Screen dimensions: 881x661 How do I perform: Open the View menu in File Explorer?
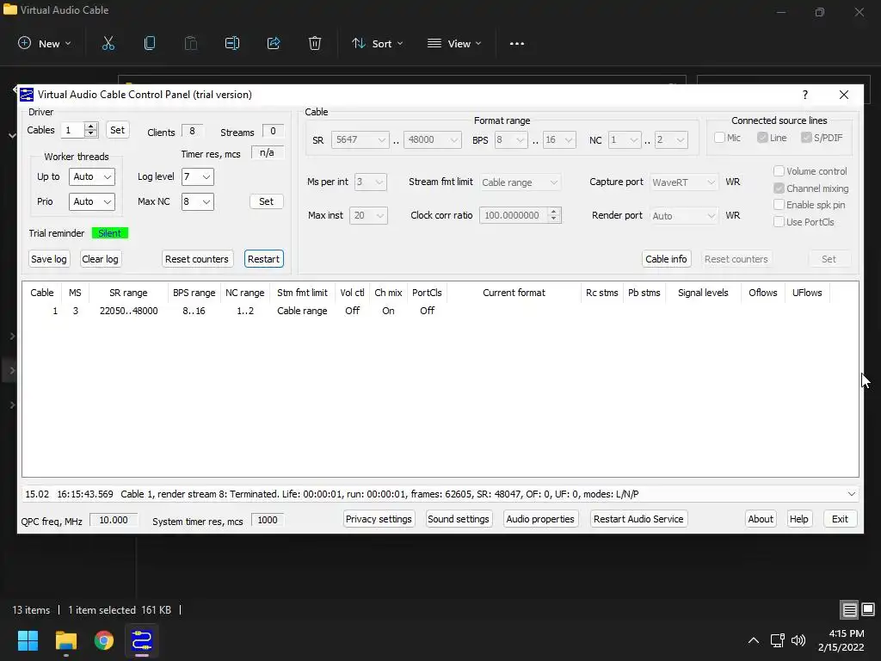(454, 43)
